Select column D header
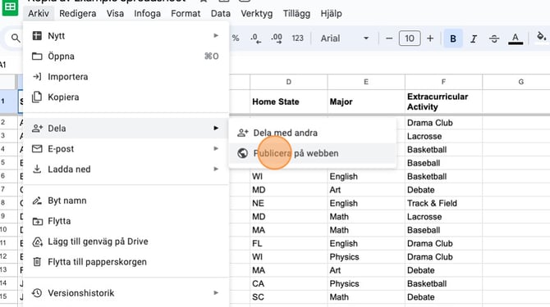The image size is (550, 307). click(289, 82)
